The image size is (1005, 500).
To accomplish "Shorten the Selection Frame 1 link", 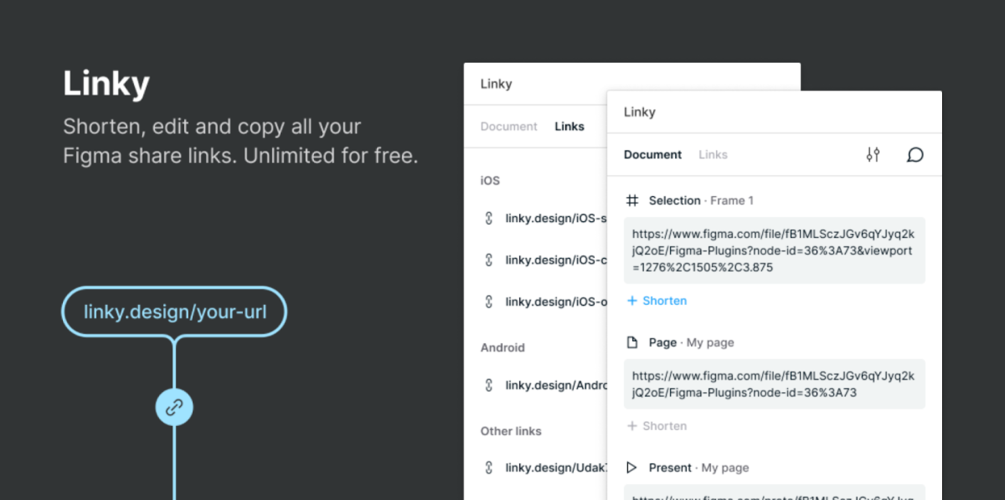I will 657,301.
